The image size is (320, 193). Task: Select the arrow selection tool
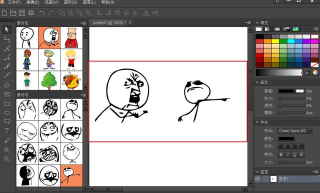pos(6,29)
